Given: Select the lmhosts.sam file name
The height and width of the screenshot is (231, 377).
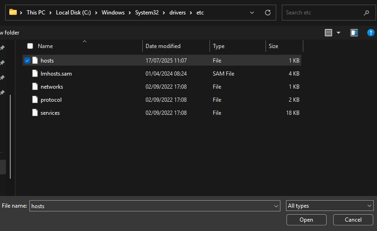Looking at the screenshot, I should [56, 74].
